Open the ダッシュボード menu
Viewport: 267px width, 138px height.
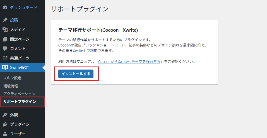click(23, 8)
